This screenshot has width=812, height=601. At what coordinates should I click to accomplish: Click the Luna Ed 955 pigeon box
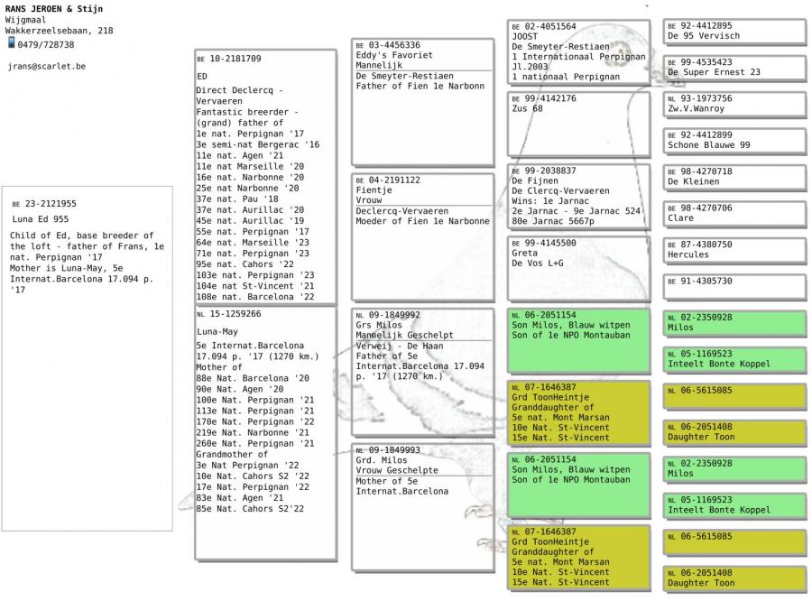88,357
